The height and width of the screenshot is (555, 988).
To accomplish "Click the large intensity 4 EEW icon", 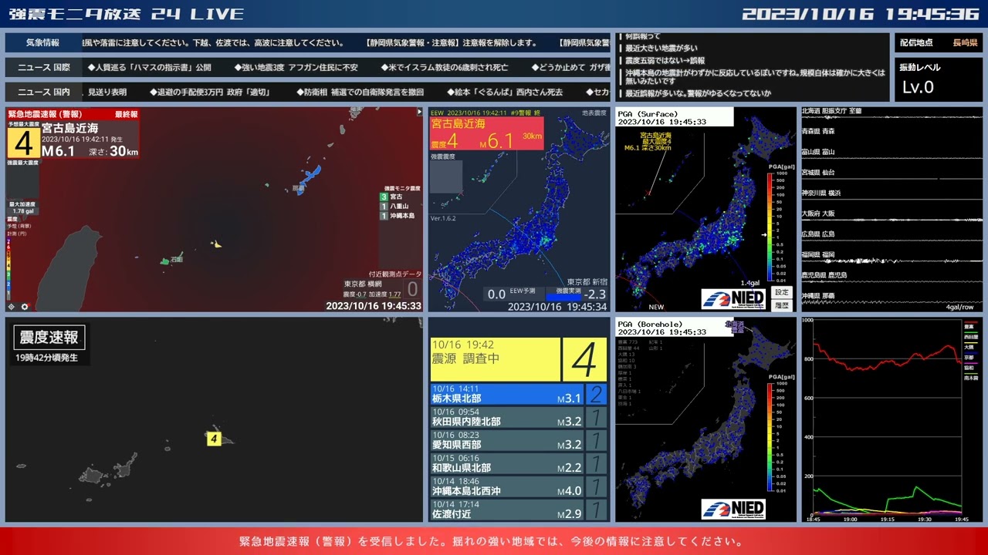I will tap(24, 143).
